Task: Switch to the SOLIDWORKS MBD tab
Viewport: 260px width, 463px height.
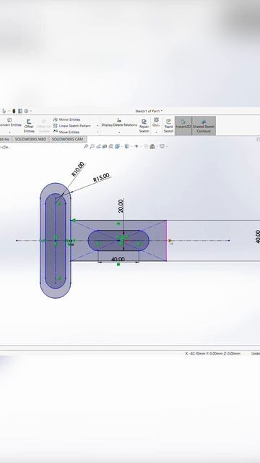Action: (30, 139)
